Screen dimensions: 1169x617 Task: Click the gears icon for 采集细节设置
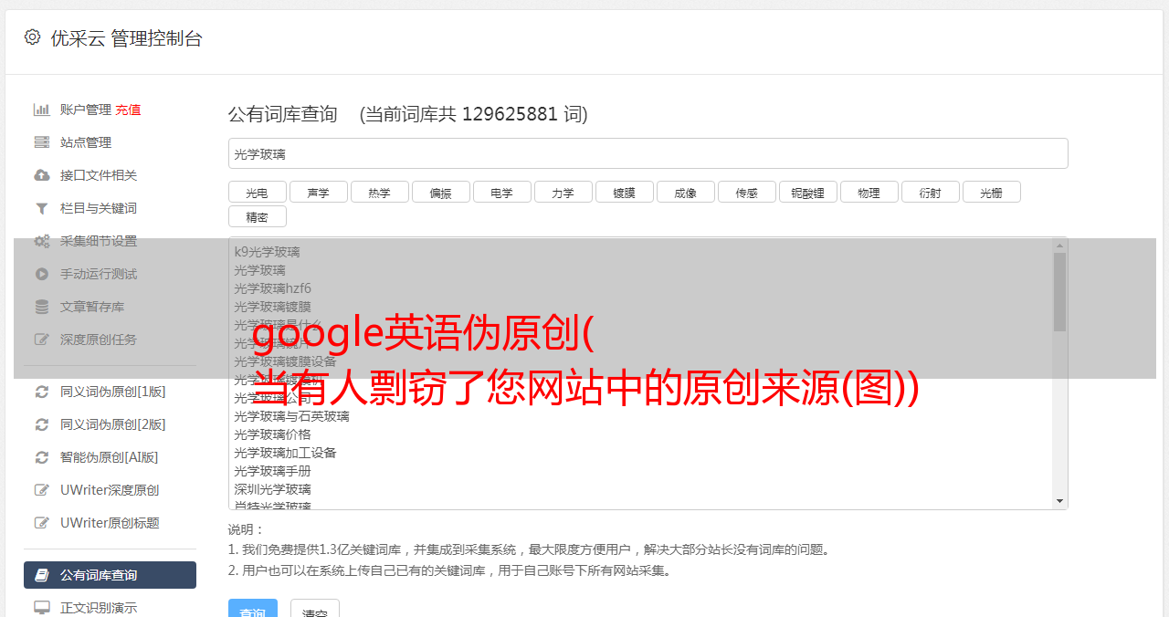[42, 241]
